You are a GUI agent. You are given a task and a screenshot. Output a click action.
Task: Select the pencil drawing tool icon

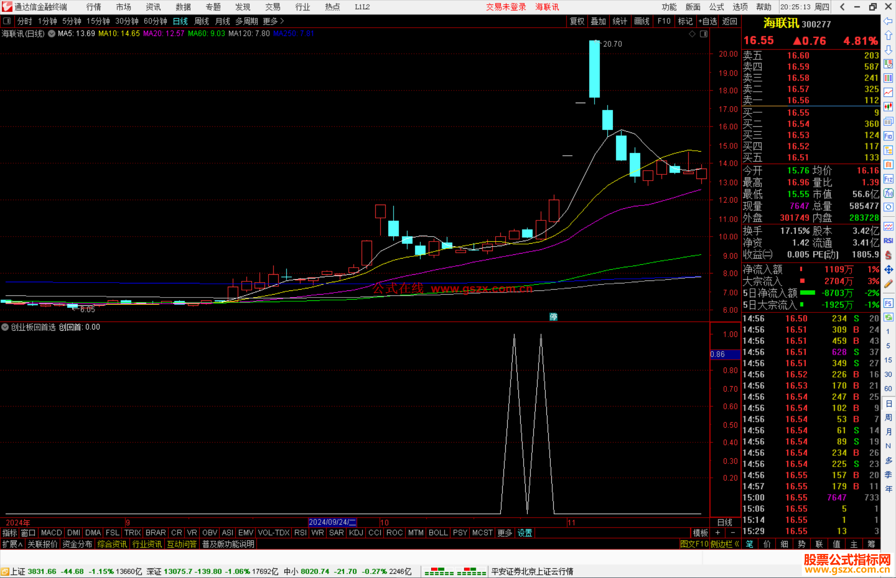[888, 284]
